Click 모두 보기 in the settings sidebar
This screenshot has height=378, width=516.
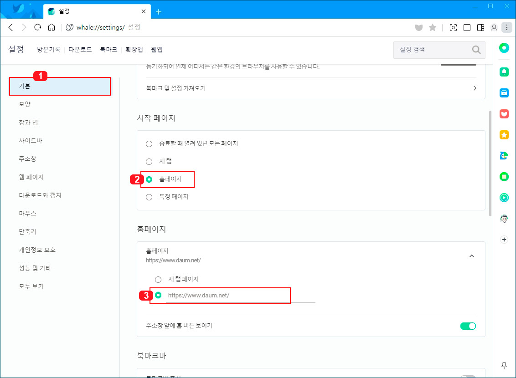click(31, 286)
